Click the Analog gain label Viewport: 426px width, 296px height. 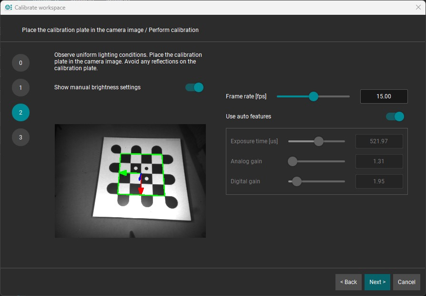[246, 161]
